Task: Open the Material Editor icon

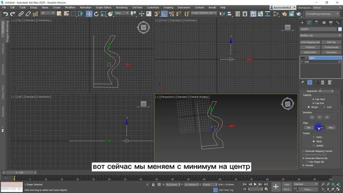Action: (x=276, y=14)
